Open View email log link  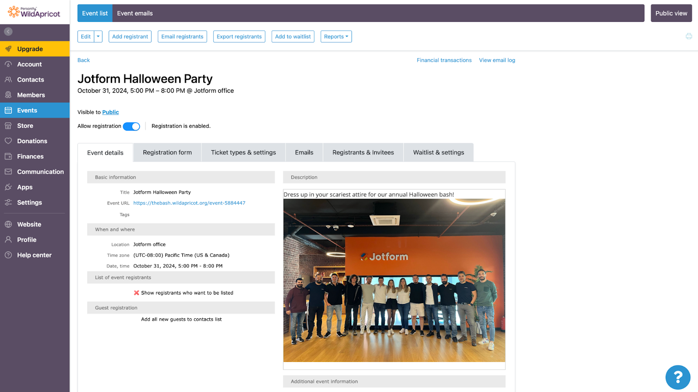[x=497, y=60]
